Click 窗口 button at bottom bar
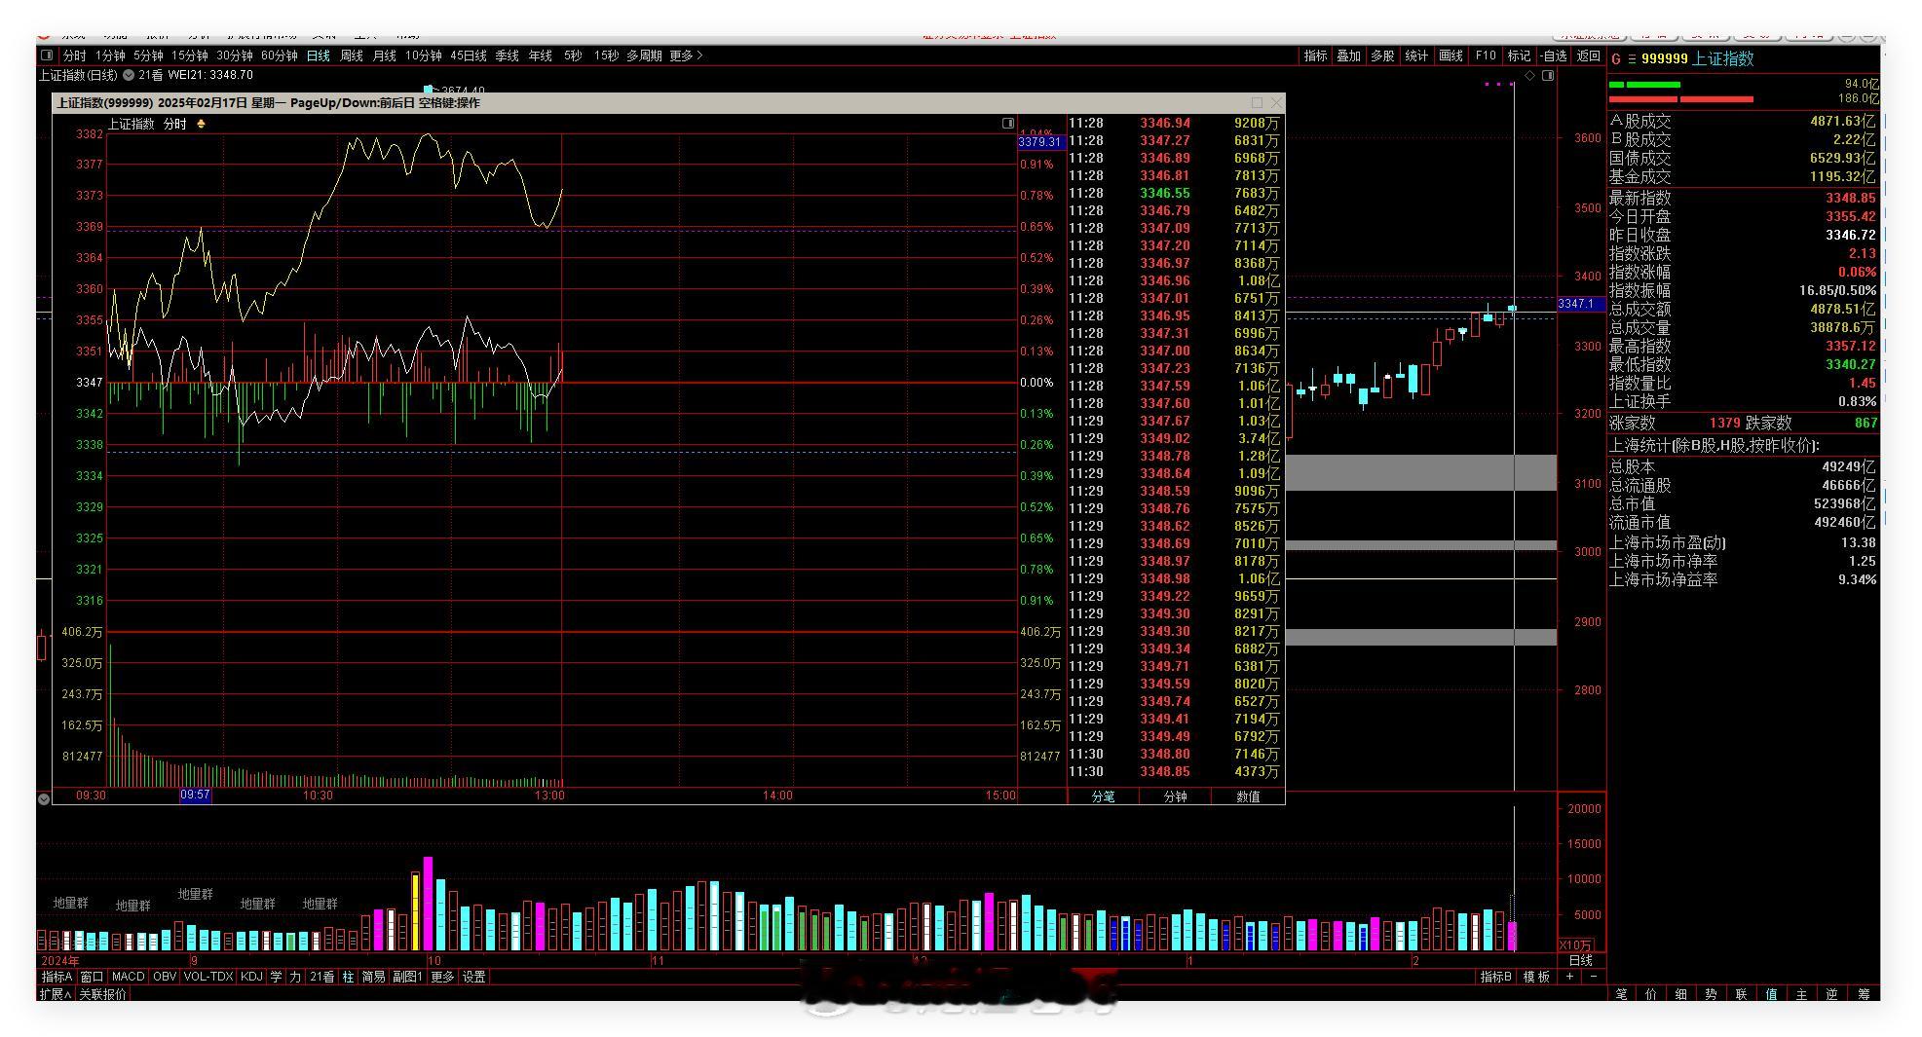This screenshot has height=1037, width=1922. (x=92, y=977)
